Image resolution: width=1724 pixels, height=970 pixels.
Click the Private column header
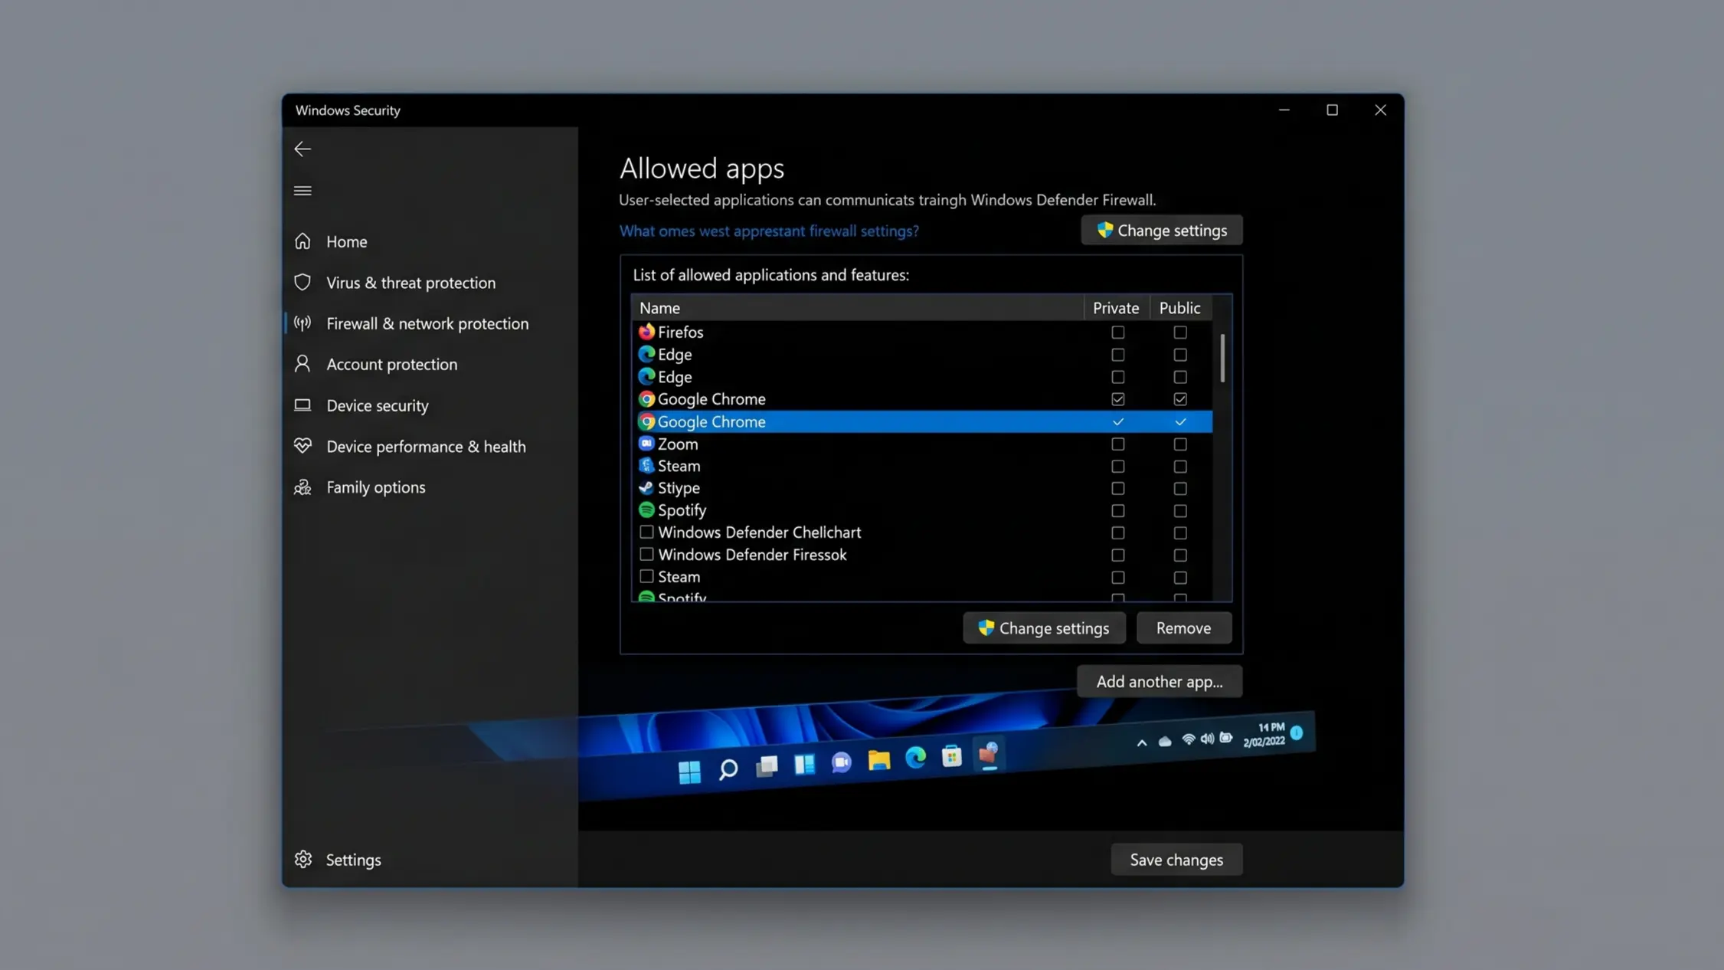coord(1116,307)
